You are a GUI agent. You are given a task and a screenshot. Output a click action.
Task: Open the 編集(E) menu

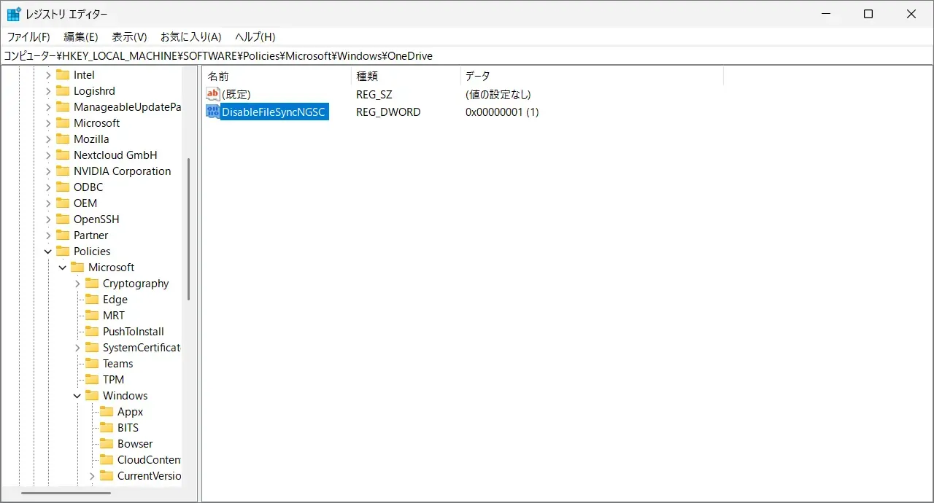80,36
